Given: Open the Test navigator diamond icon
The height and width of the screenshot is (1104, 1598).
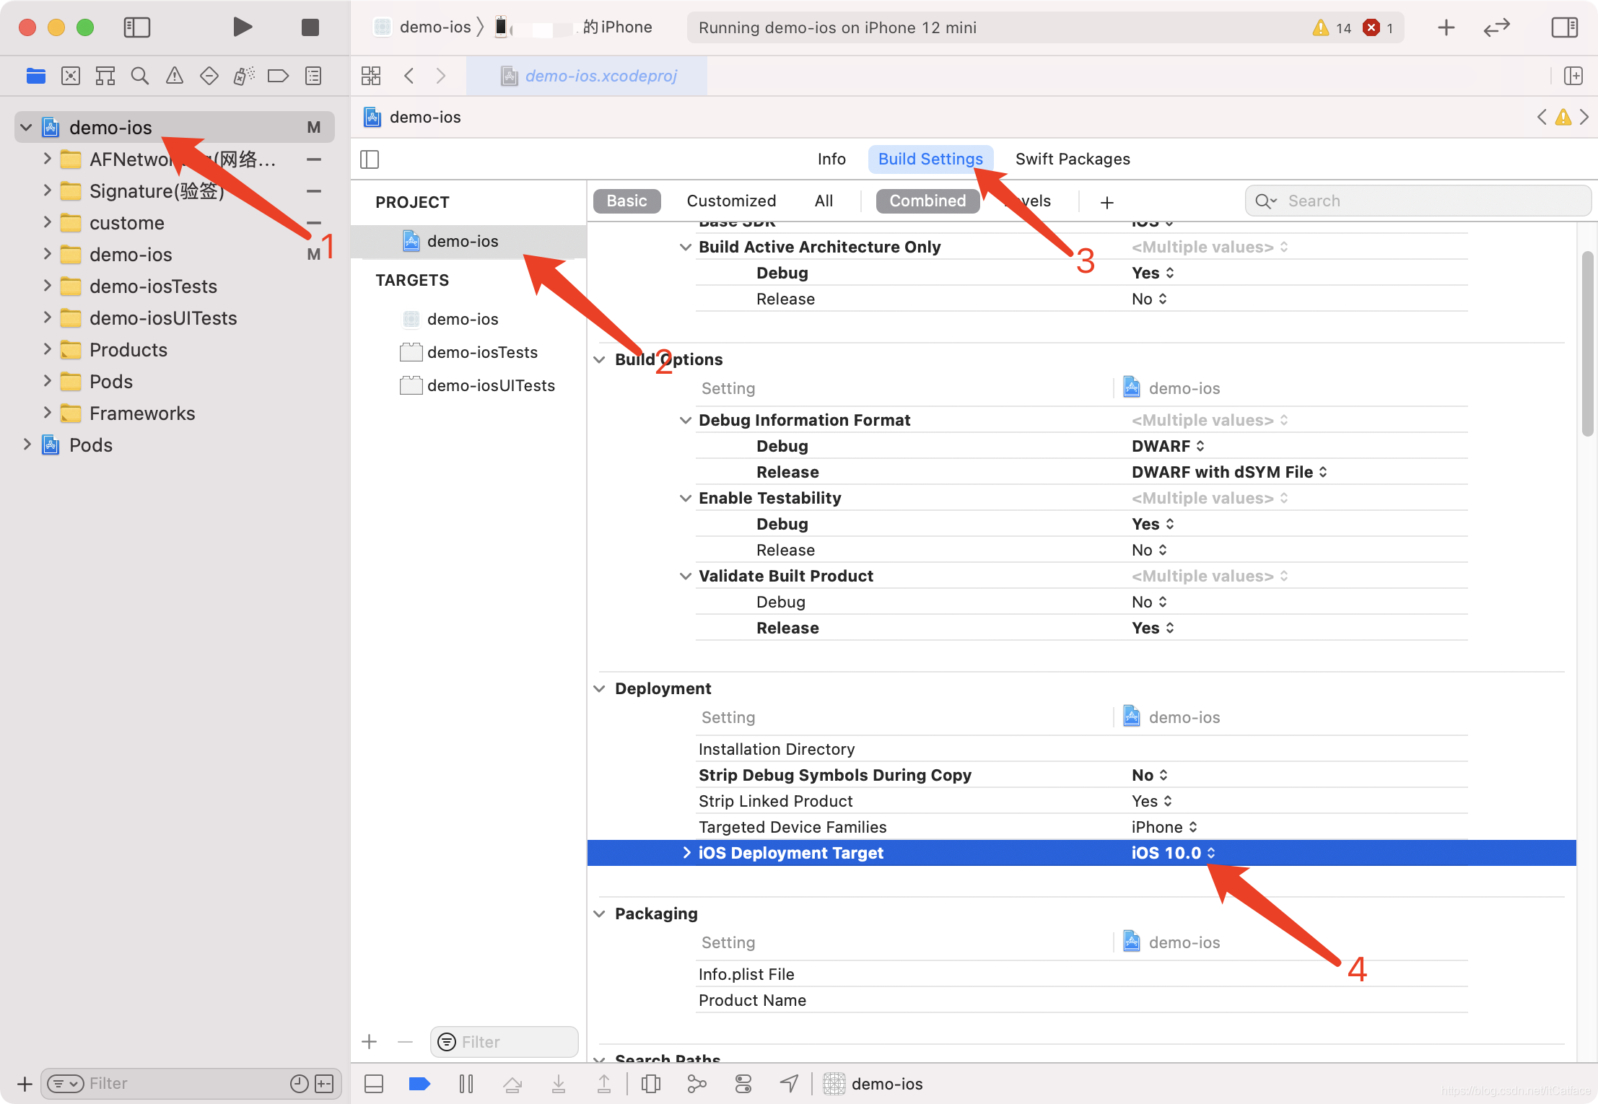Looking at the screenshot, I should pyautogui.click(x=209, y=76).
